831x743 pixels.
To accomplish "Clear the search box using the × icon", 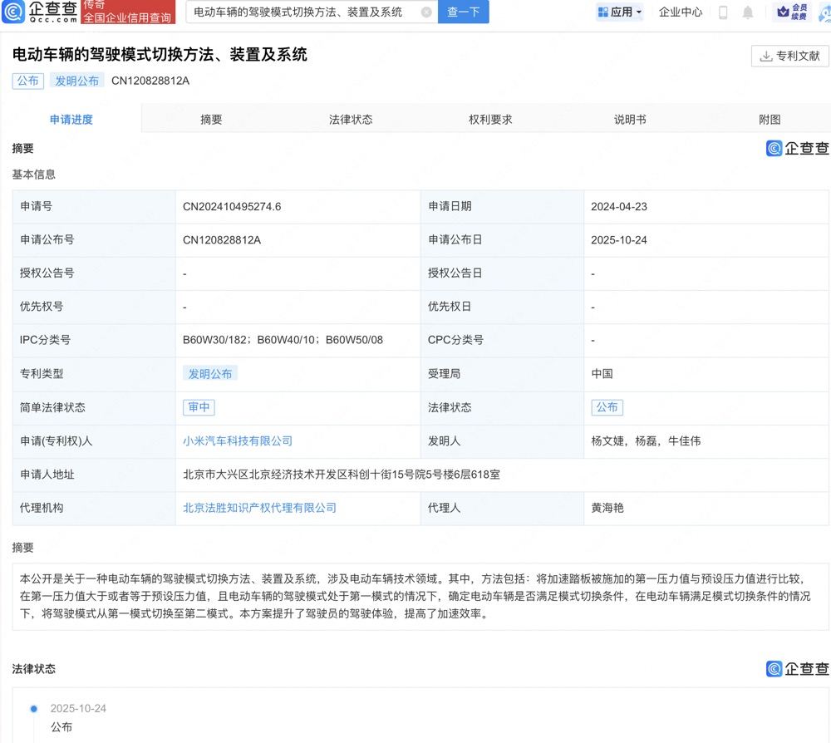I will click(x=427, y=12).
